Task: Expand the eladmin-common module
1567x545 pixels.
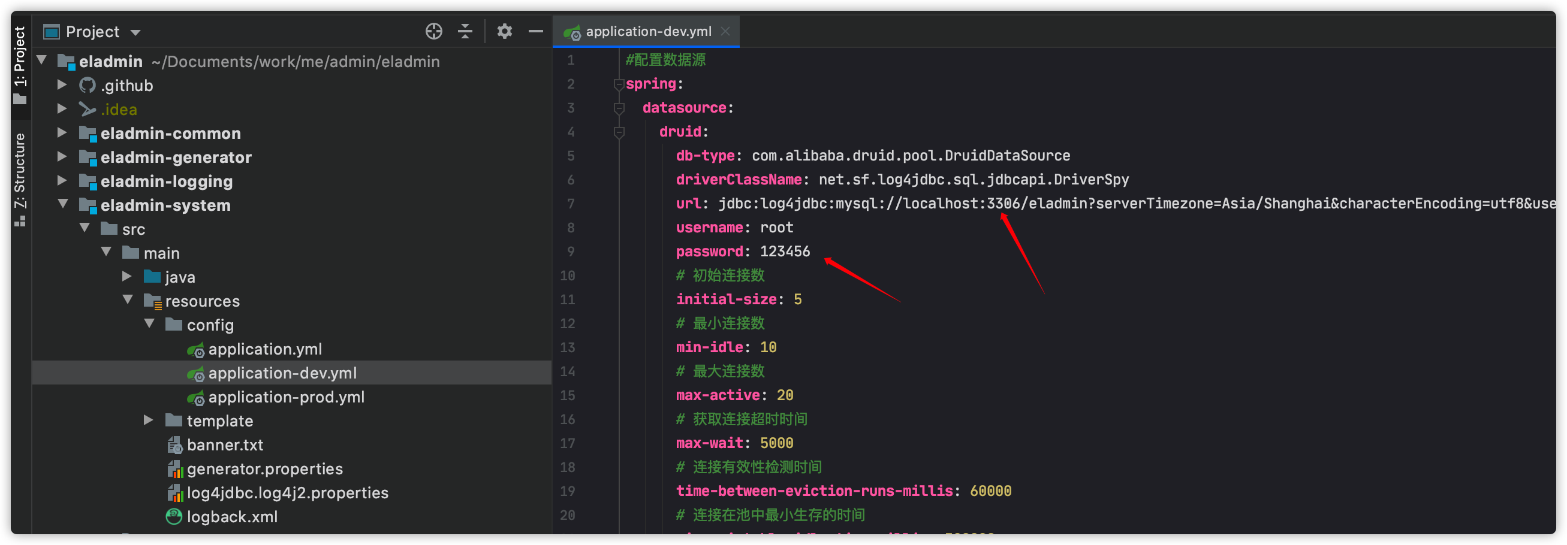Action: coord(62,132)
